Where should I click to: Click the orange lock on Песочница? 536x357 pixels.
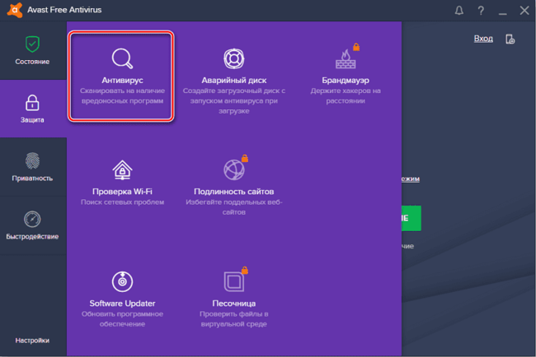click(x=245, y=270)
